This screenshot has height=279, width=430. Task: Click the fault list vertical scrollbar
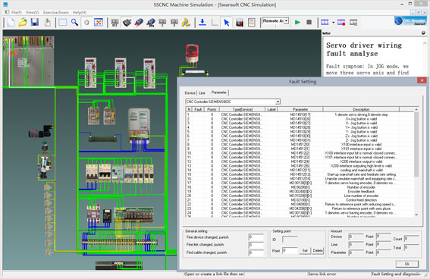[x=416, y=162]
